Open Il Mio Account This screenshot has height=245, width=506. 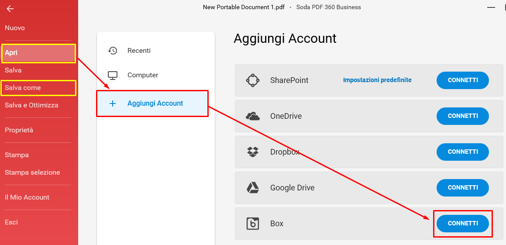[x=27, y=197]
